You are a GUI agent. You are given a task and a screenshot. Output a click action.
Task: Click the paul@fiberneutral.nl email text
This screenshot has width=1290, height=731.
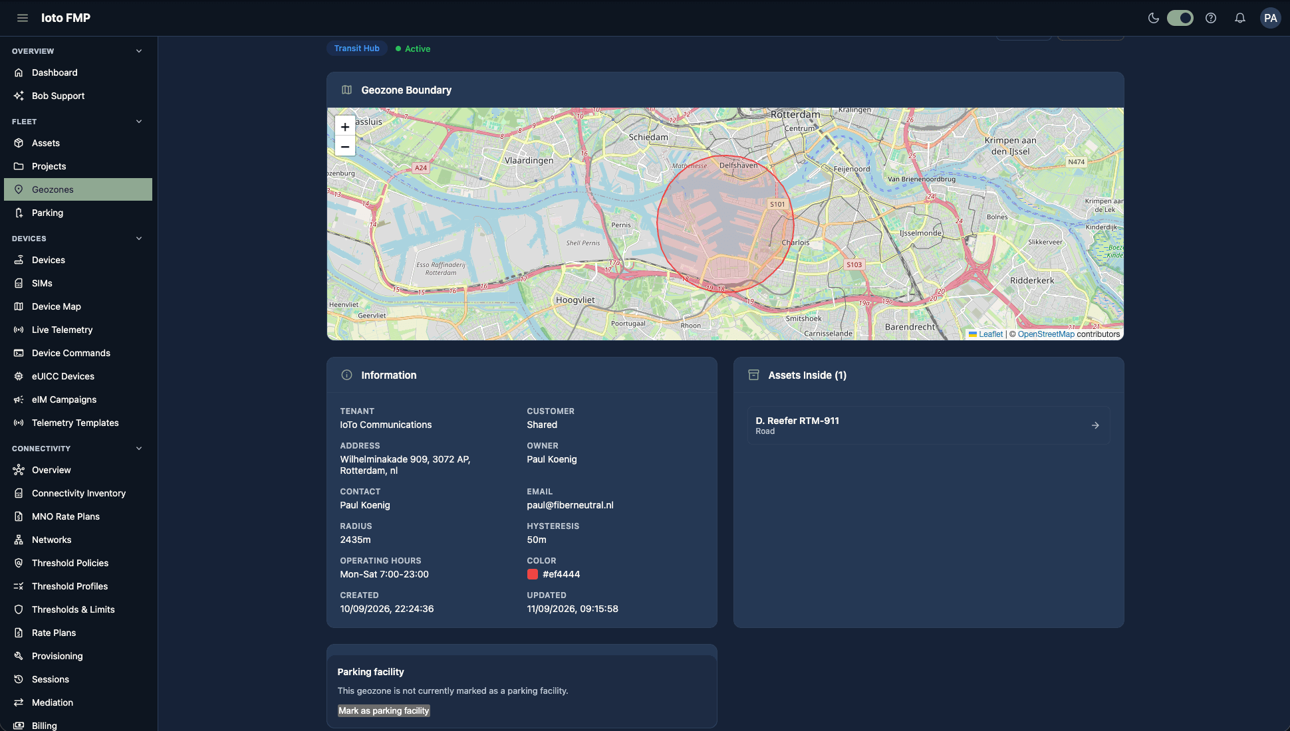click(570, 505)
